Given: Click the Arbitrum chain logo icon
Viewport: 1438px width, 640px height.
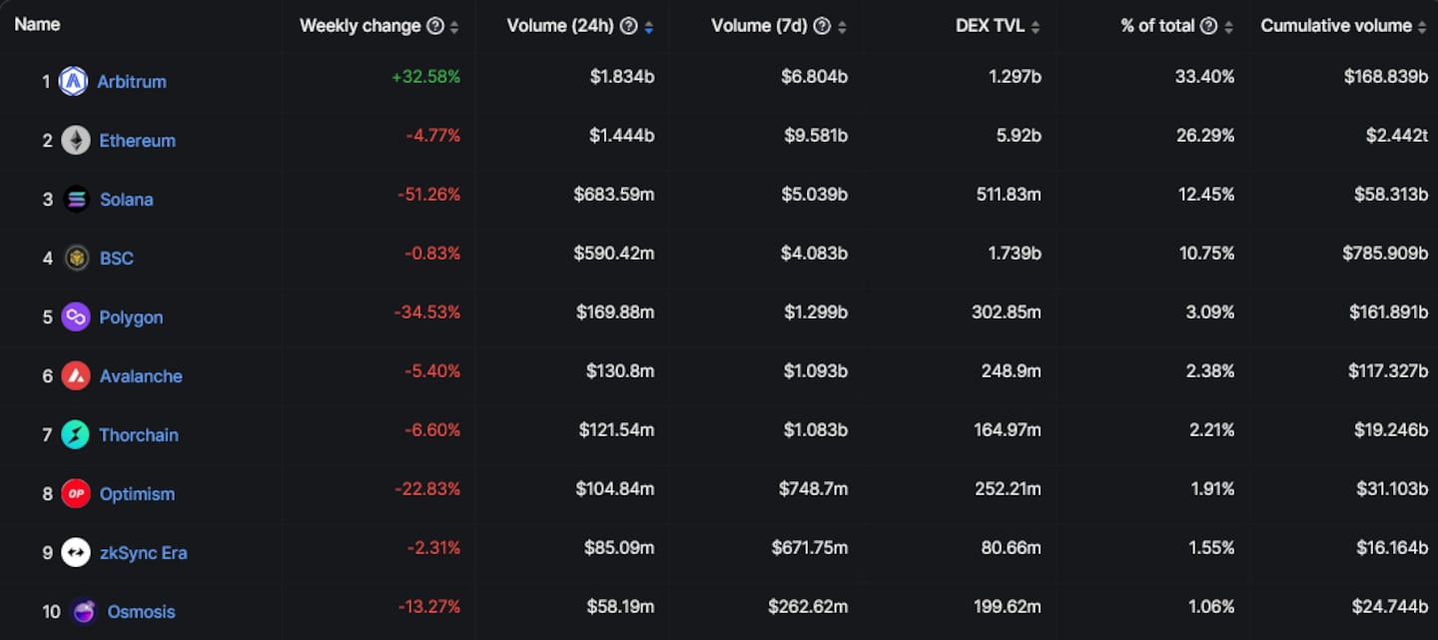Looking at the screenshot, I should point(73,82).
